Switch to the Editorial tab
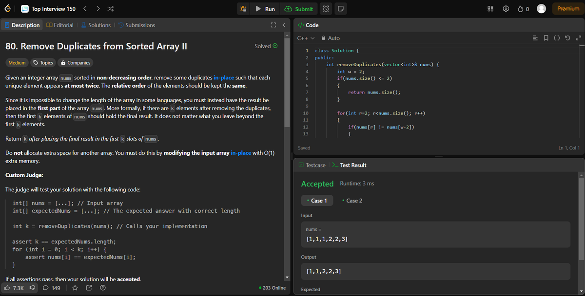Viewport: 585px width, 296px height. (59, 25)
